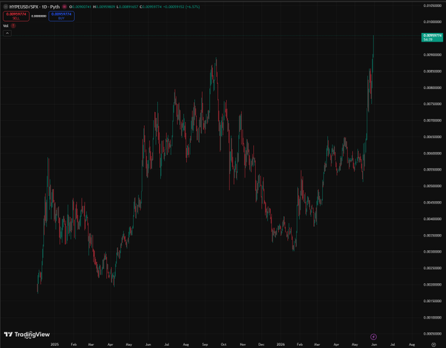
Task: Click the spread value between SELL and BUY
Action: tap(39, 16)
